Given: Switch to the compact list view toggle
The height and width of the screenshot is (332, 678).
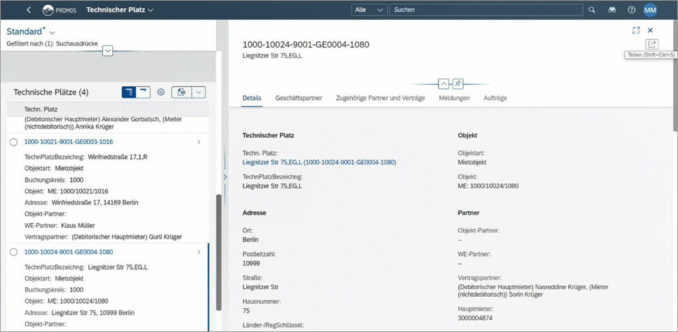Looking at the screenshot, I should [143, 92].
